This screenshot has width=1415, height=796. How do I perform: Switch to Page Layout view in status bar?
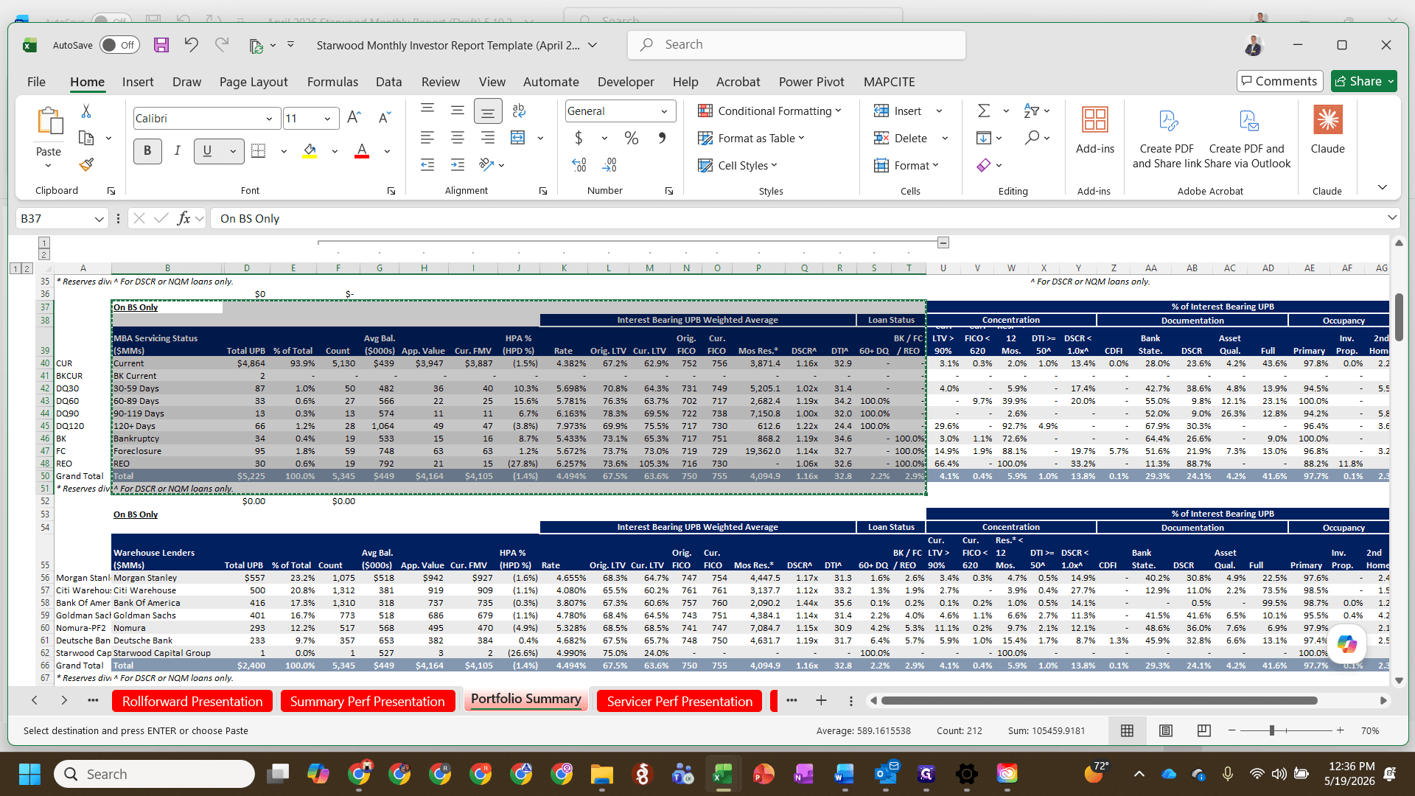(1166, 730)
